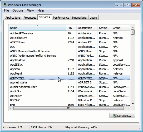Click PID 1636 cell
The height and width of the screenshot is (132, 143).
pyautogui.click(x=71, y=105)
